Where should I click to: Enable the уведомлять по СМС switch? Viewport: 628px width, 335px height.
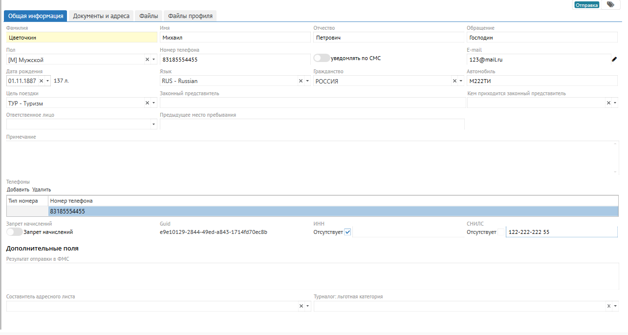coord(322,58)
